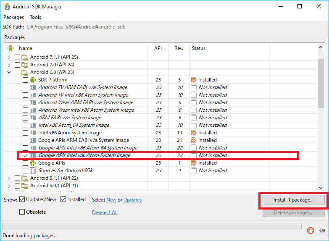Check the Android 7.1.1 (API 25) checkbox

17,57
